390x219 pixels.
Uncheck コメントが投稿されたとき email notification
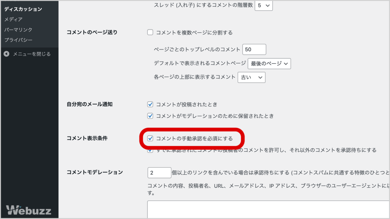point(150,104)
